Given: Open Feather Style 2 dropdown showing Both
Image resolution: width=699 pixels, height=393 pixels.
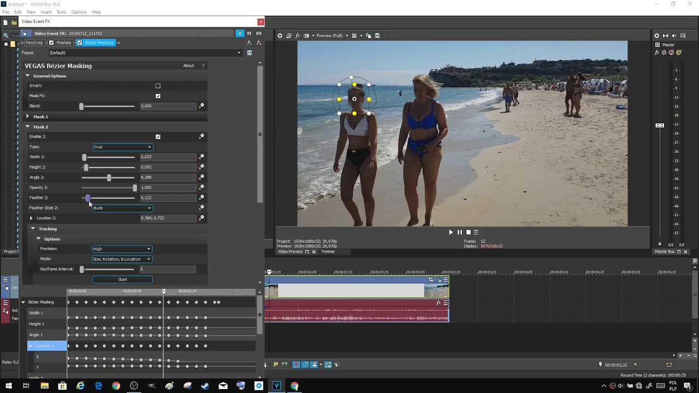Looking at the screenshot, I should pos(122,208).
